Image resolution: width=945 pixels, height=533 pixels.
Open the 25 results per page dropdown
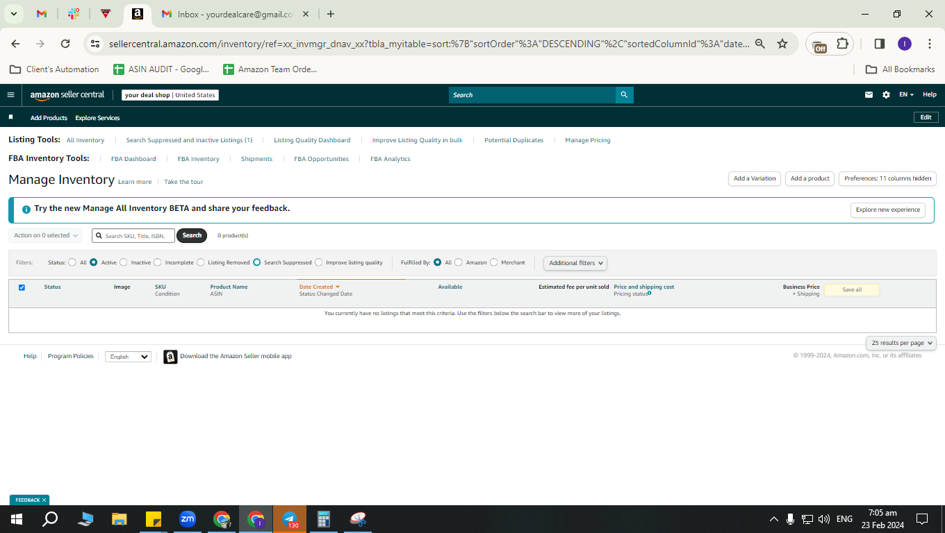tap(901, 343)
